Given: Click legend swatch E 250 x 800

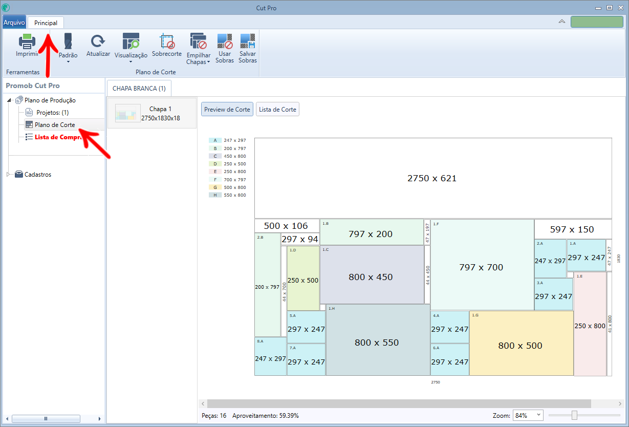Looking at the screenshot, I should pos(215,172).
